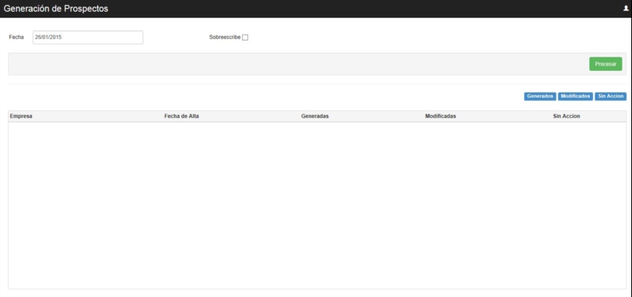Screen dimensions: 632x297
Task: Click the Modificadas column header
Action: tap(440, 116)
